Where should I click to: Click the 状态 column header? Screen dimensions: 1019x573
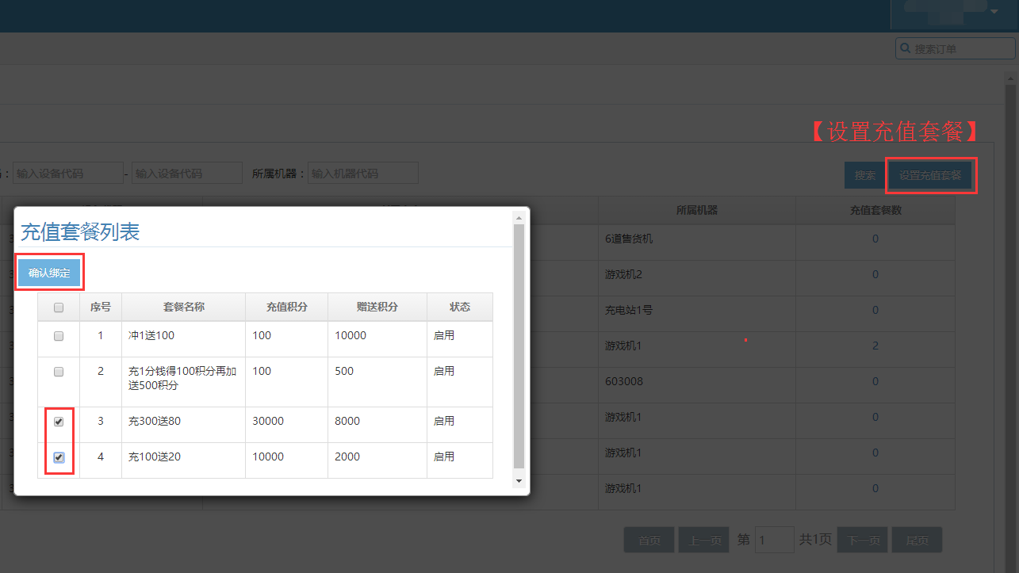[460, 307]
